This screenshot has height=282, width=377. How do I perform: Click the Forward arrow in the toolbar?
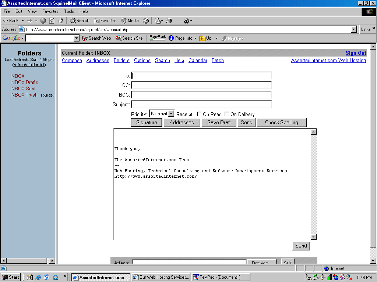click(x=29, y=21)
